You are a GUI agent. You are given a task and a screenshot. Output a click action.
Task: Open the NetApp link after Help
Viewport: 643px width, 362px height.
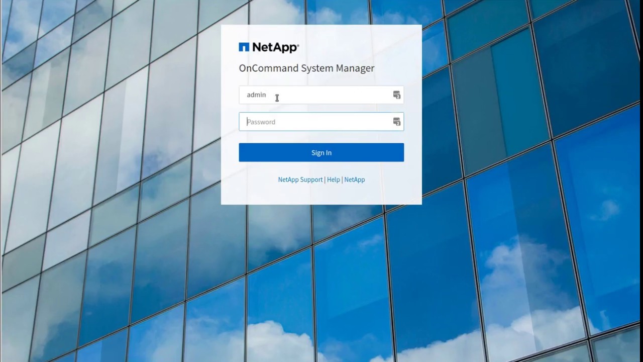(x=355, y=179)
